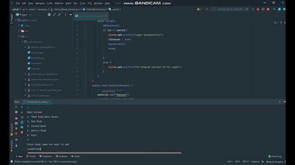The height and width of the screenshot is (165, 295).
Task: Open the Tools menu
Action: 83,3
